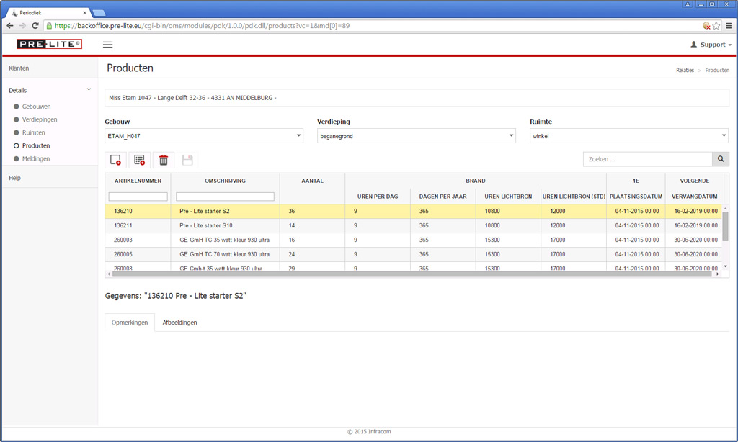Click the magnifying glass search button
Screen dimensions: 738x442
click(x=721, y=159)
